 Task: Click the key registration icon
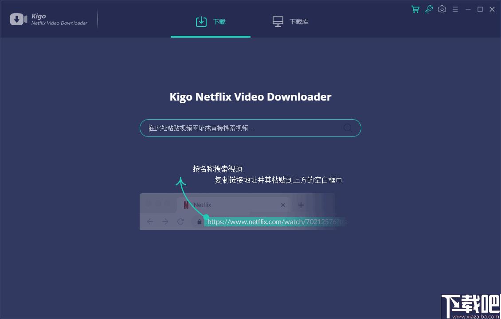click(x=428, y=9)
